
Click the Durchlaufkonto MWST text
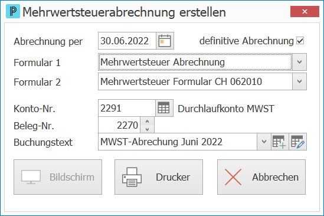click(226, 109)
